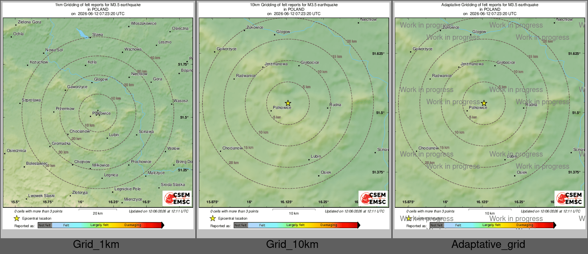This screenshot has height=254, width=588.
Task: Click the CSEM EMSC logo on the Adaptive map
Action: [569, 198]
